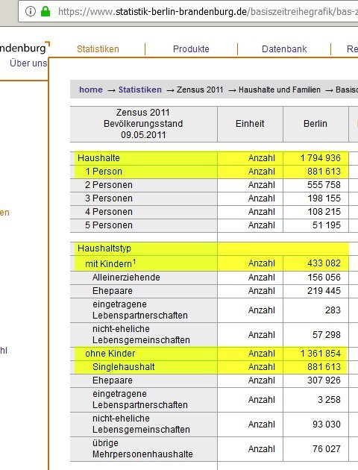Click the URL text in address bar
Screen dimensions: 358x470
tap(208, 12)
